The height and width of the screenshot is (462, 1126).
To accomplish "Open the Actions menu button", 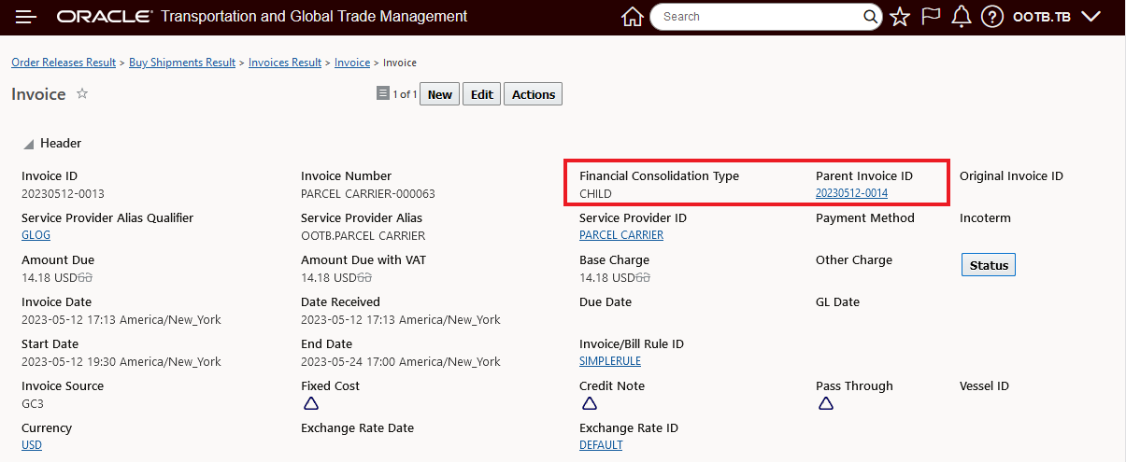I will (534, 94).
